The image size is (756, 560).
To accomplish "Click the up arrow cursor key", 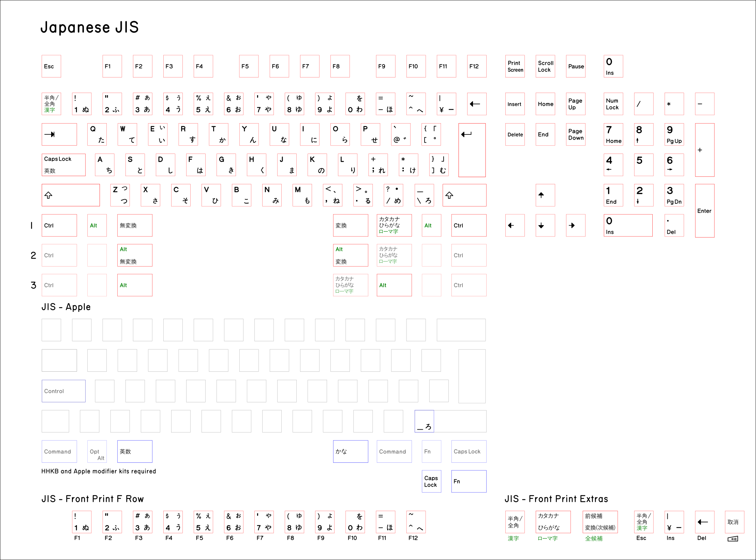I will click(545, 195).
